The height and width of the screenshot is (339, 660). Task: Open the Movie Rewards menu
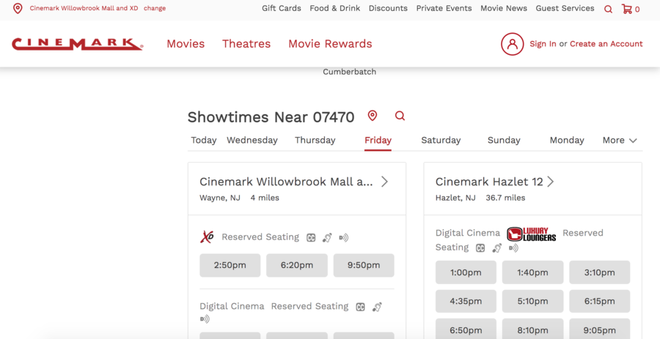coord(330,44)
